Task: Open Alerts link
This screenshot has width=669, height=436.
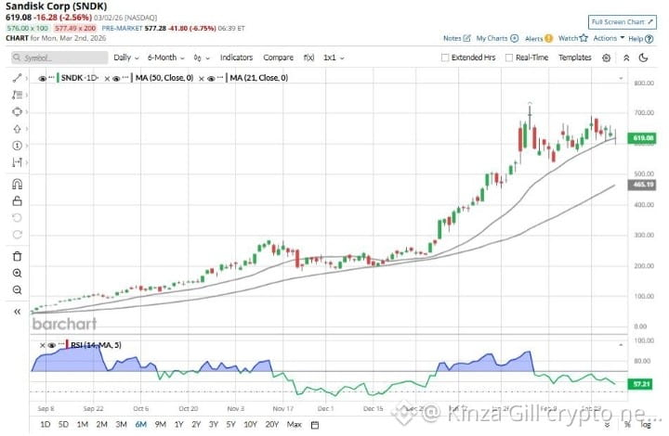Action: pos(538,38)
